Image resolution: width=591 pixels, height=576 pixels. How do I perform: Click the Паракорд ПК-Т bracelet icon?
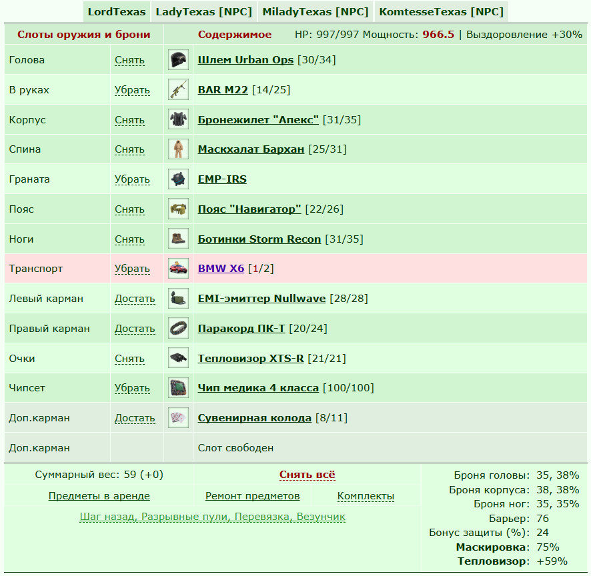tap(178, 329)
